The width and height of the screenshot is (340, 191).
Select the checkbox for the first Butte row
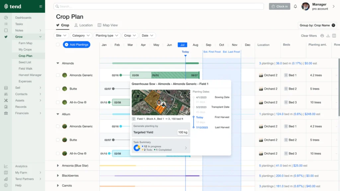58,89
